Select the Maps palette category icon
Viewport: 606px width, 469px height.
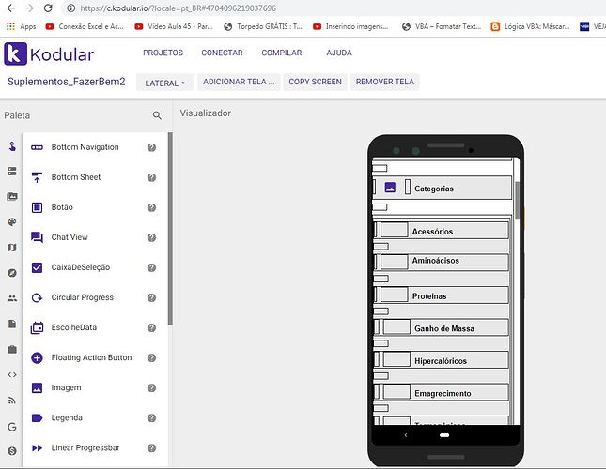point(12,248)
